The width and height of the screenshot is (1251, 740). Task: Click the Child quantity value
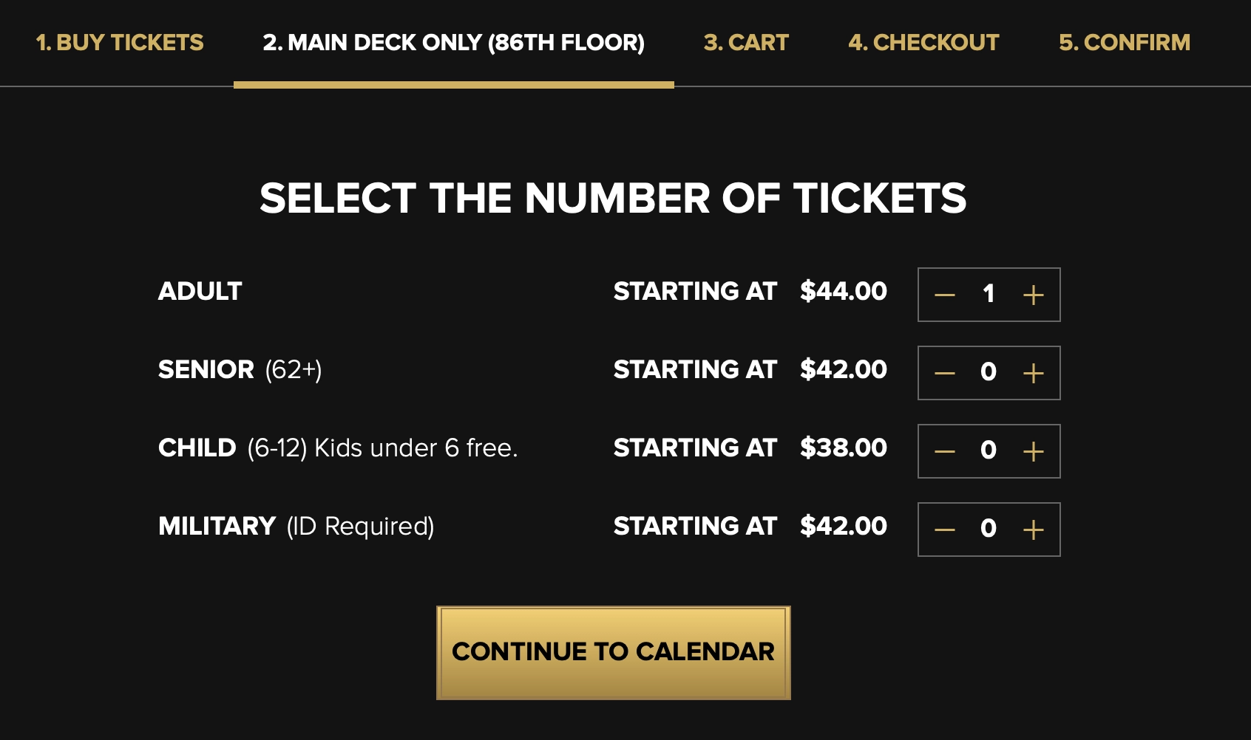[x=989, y=450]
